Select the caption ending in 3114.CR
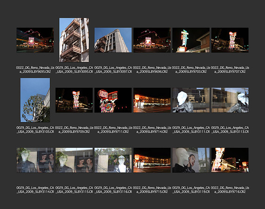The image size is (265, 209). [x=35, y=190]
